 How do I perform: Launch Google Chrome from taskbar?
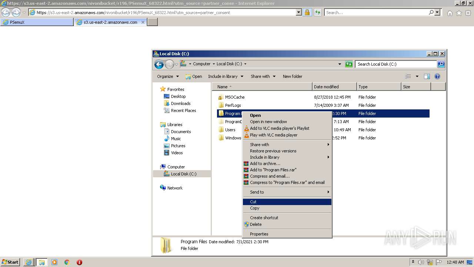pyautogui.click(x=67, y=262)
